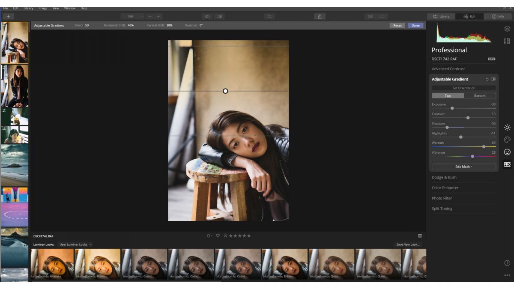Toggle the before/after compare view icon
514x289 pixels.
tap(219, 16)
